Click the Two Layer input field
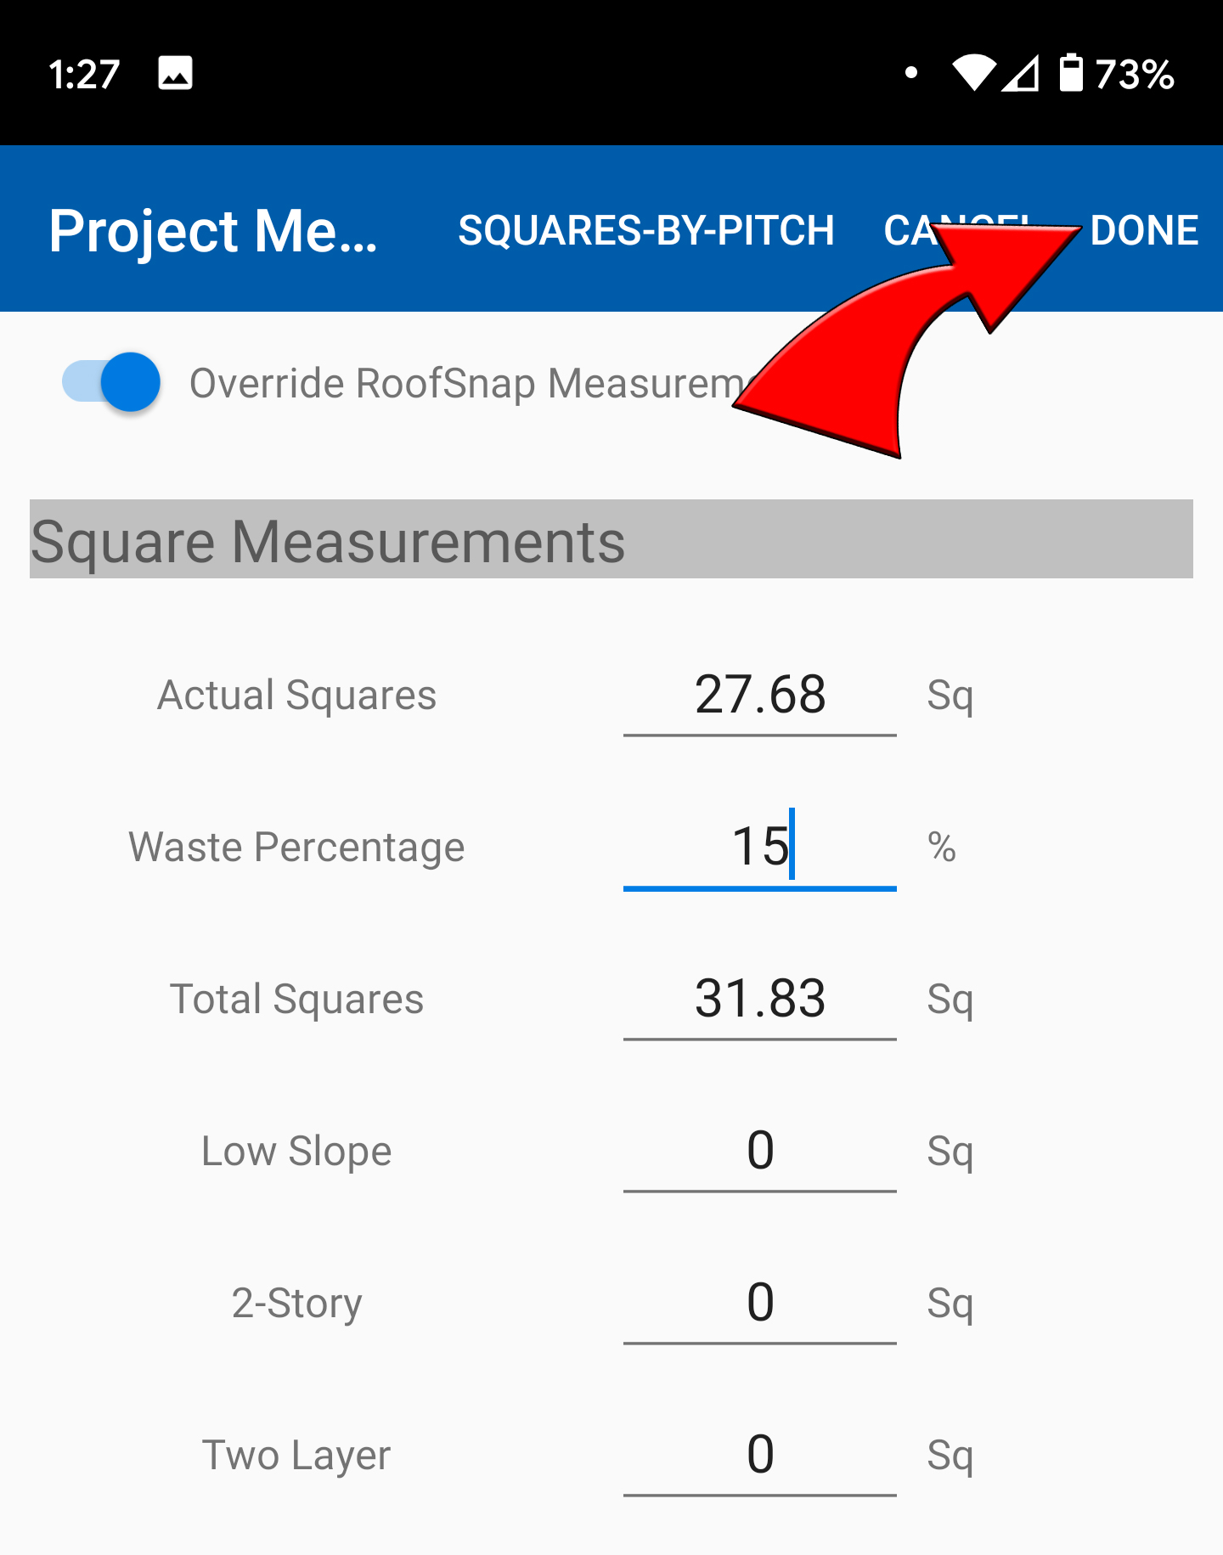Screen dimensions: 1223x1555 [760, 1456]
